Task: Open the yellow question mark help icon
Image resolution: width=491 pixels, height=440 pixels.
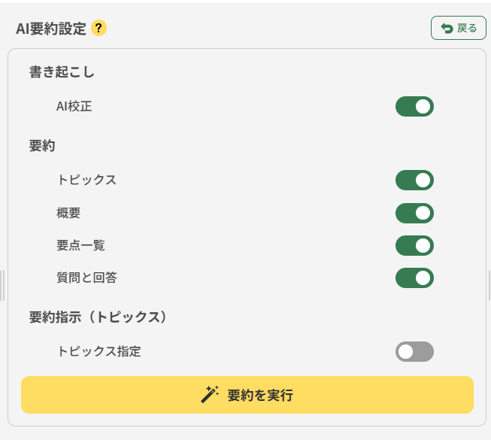Action: point(99,28)
